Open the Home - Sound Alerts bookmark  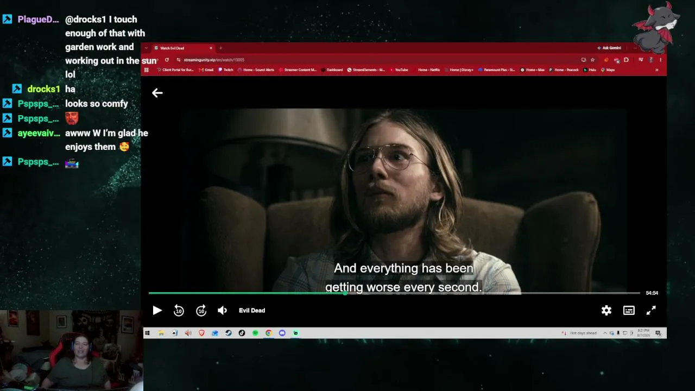coord(256,70)
